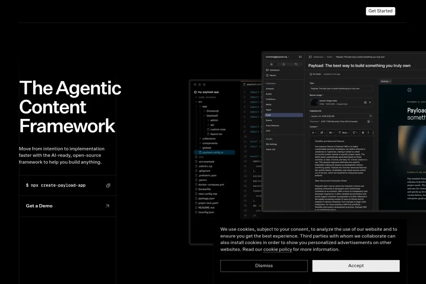Select the Pages collection

tap(268, 110)
